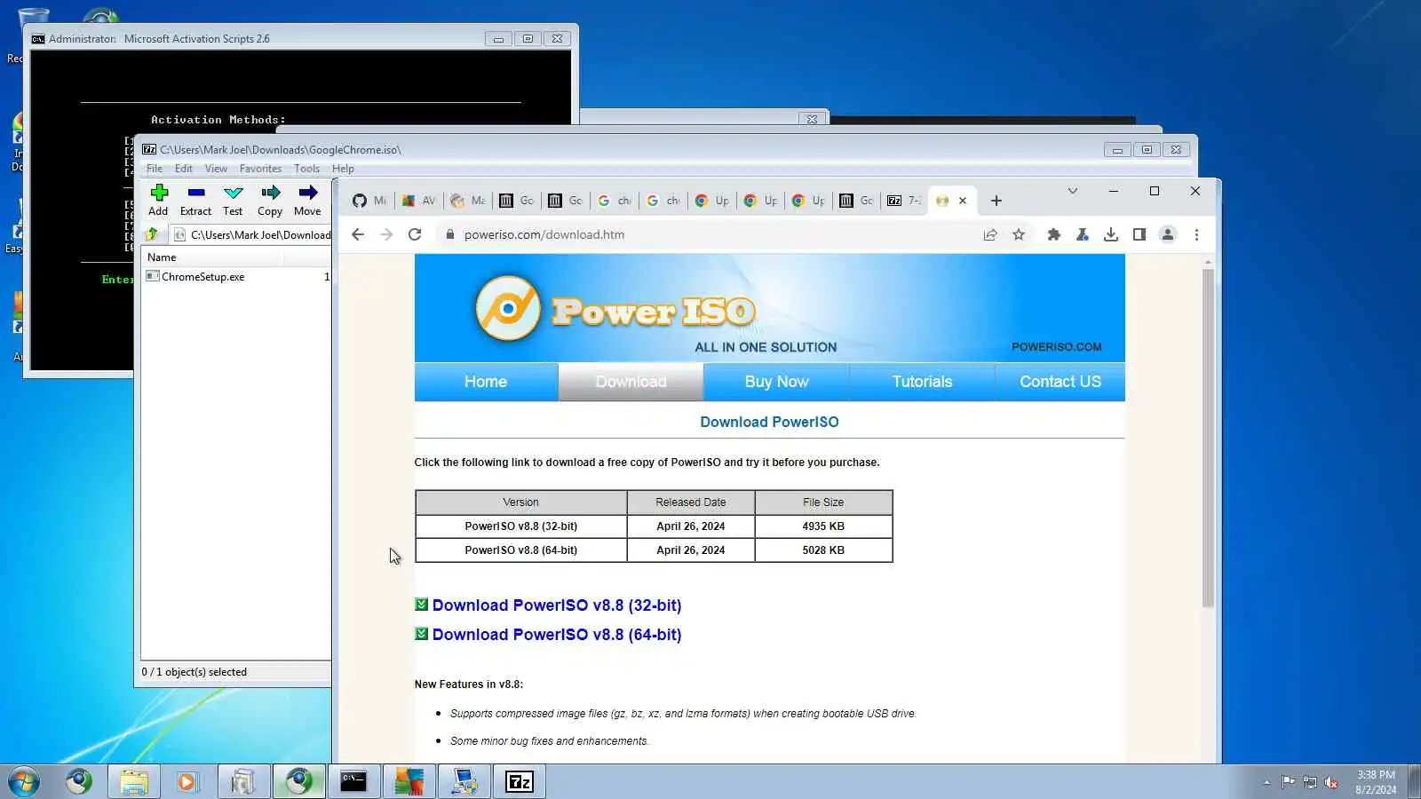
Task: Click the "PowerISO v8.8 (32-bit)" table cell
Action: (x=521, y=526)
